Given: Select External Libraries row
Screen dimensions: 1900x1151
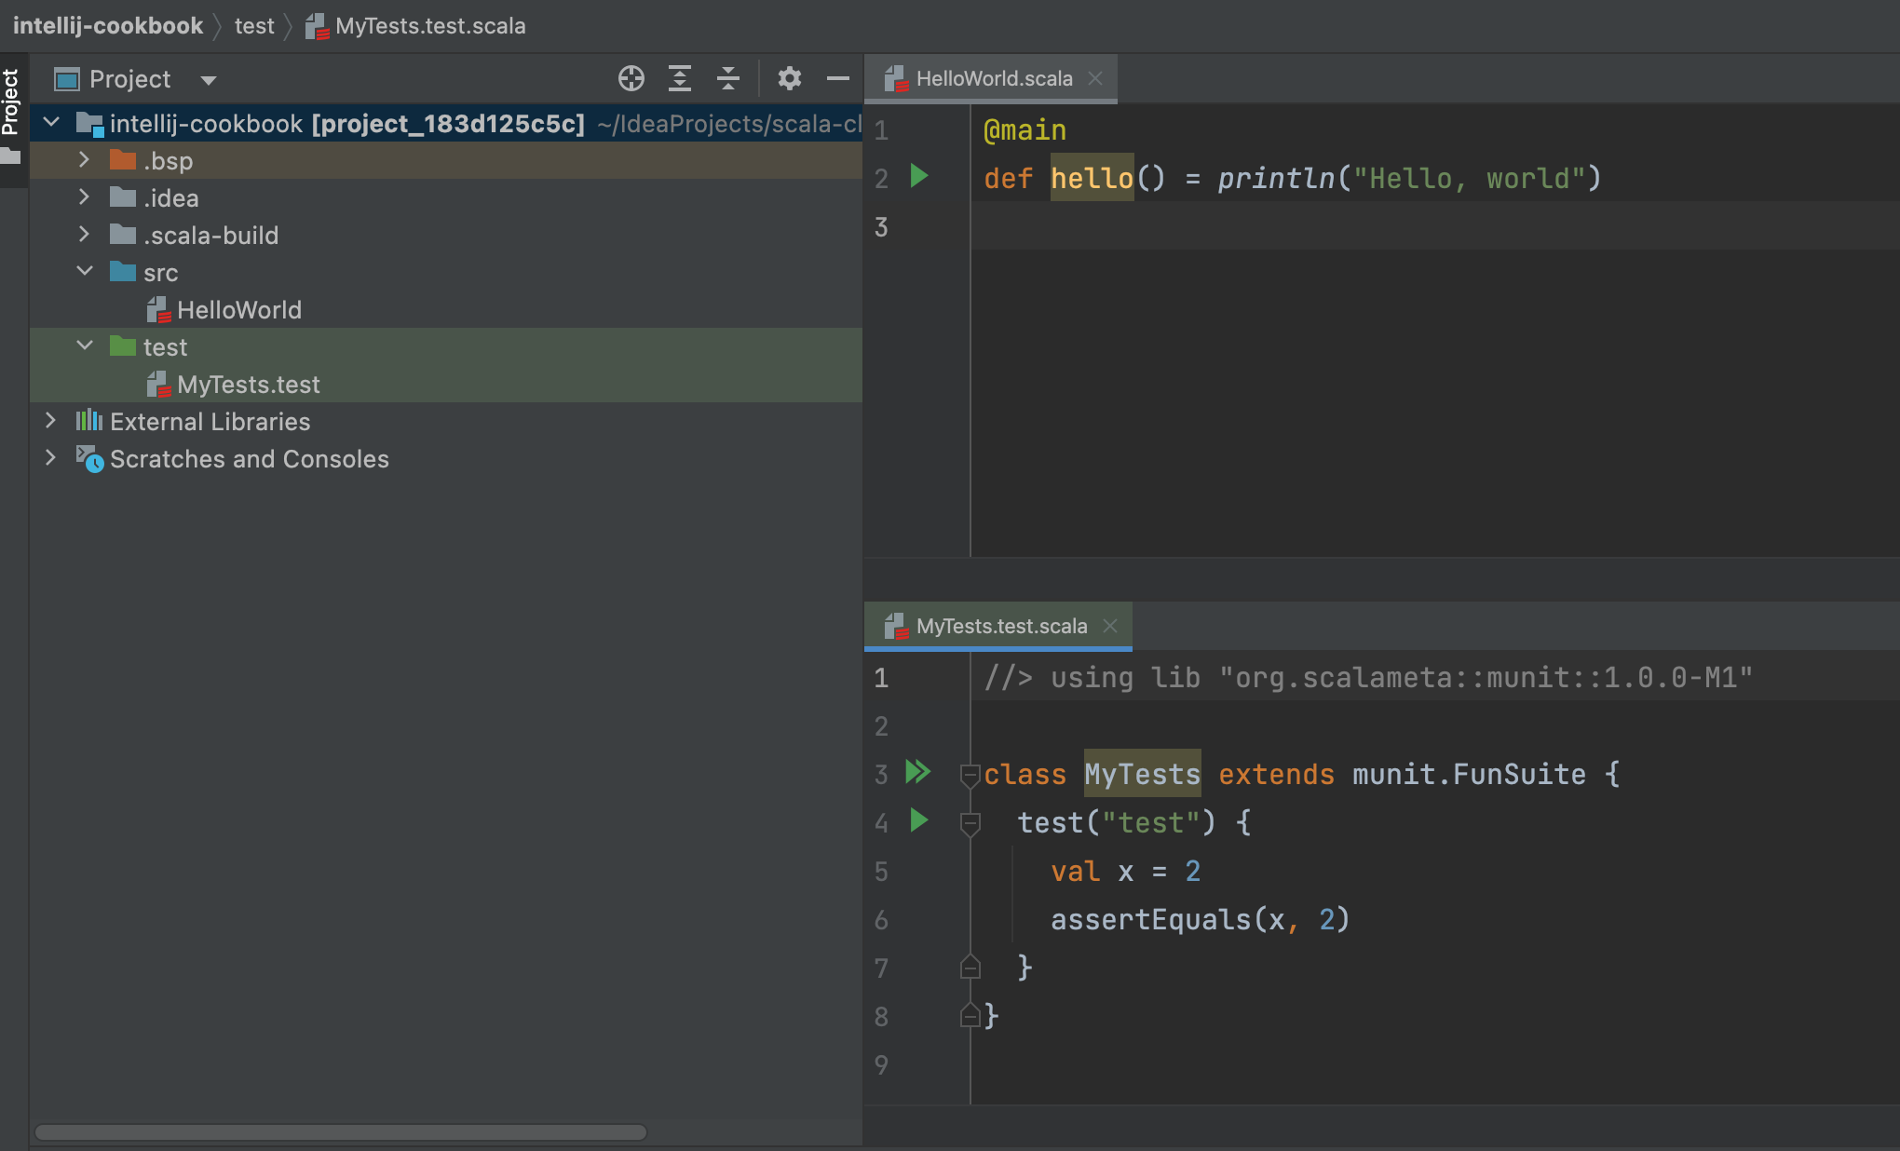Looking at the screenshot, I should pyautogui.click(x=447, y=421).
